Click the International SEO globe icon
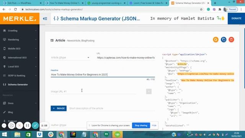The width and height of the screenshot is (245, 138). coord(4,58)
